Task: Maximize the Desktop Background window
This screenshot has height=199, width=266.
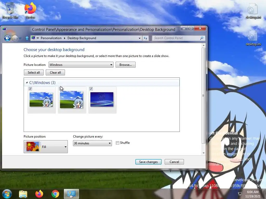Action: point(191,28)
